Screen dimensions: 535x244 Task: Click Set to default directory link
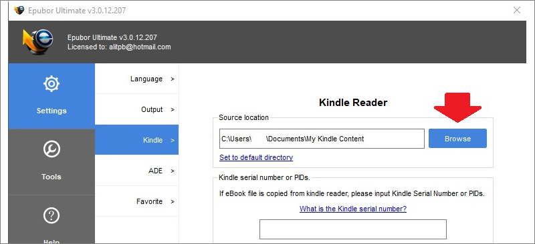(256, 157)
